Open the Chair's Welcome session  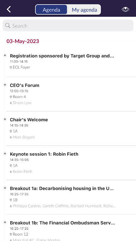[71, 128]
